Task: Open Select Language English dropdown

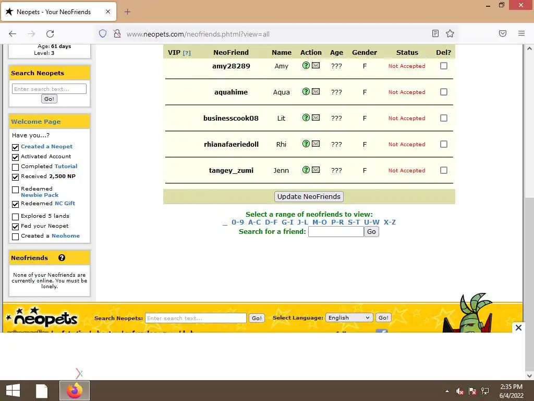Action: [349, 317]
